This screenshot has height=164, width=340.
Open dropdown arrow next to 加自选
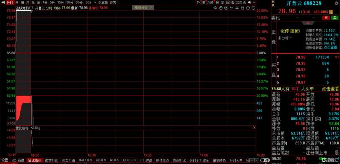coord(254,2)
